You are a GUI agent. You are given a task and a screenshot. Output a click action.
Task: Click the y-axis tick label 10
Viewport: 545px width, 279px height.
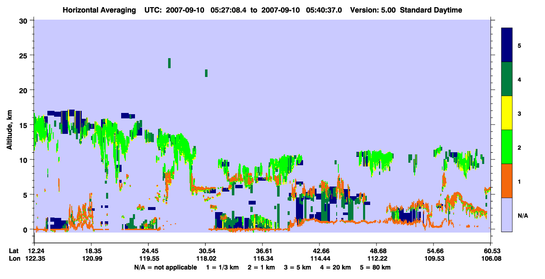click(x=24, y=160)
